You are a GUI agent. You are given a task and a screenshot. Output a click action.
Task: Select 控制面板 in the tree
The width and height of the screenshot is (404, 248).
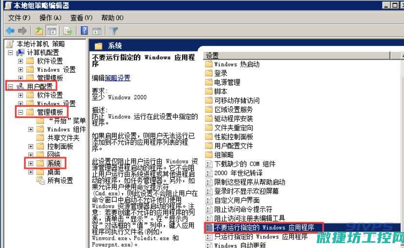tap(60, 146)
